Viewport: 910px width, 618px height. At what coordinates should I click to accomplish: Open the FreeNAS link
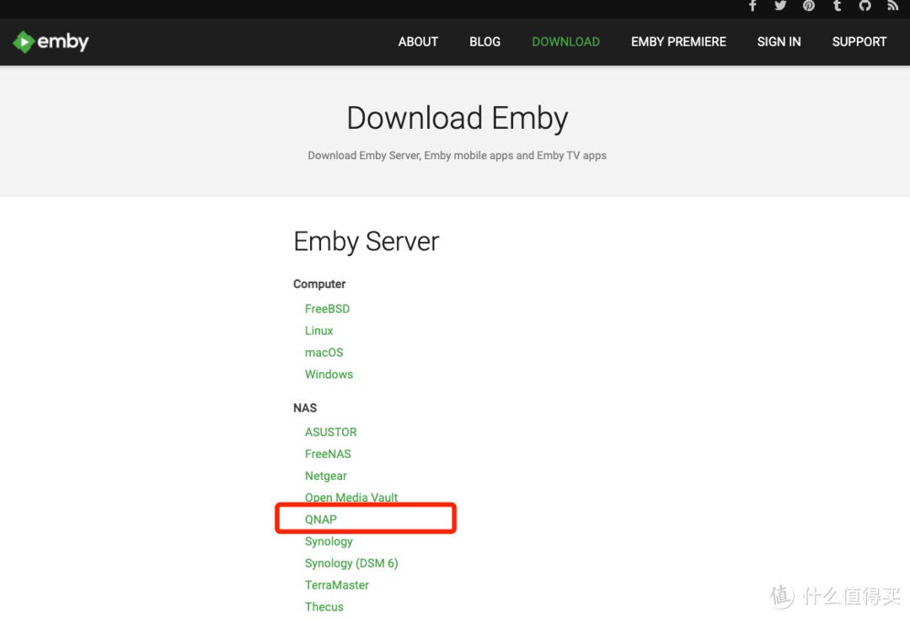coord(328,454)
